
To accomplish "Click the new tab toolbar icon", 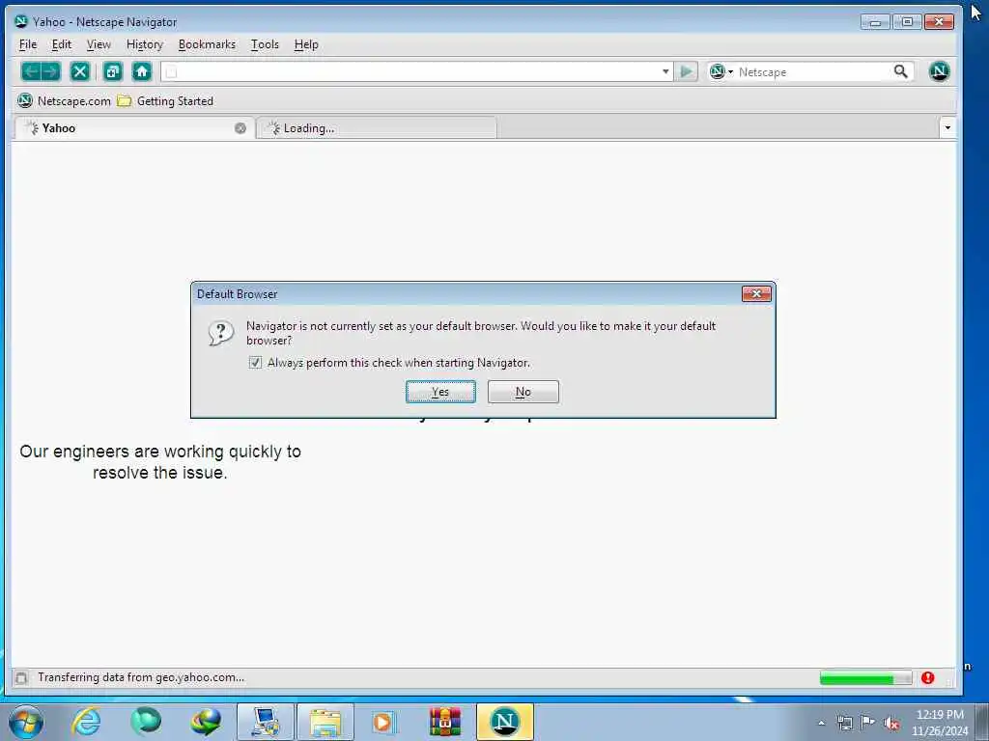I will click(x=113, y=71).
